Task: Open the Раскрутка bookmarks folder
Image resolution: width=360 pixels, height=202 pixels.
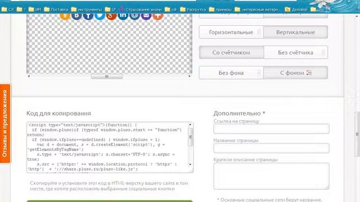Action: (193, 10)
